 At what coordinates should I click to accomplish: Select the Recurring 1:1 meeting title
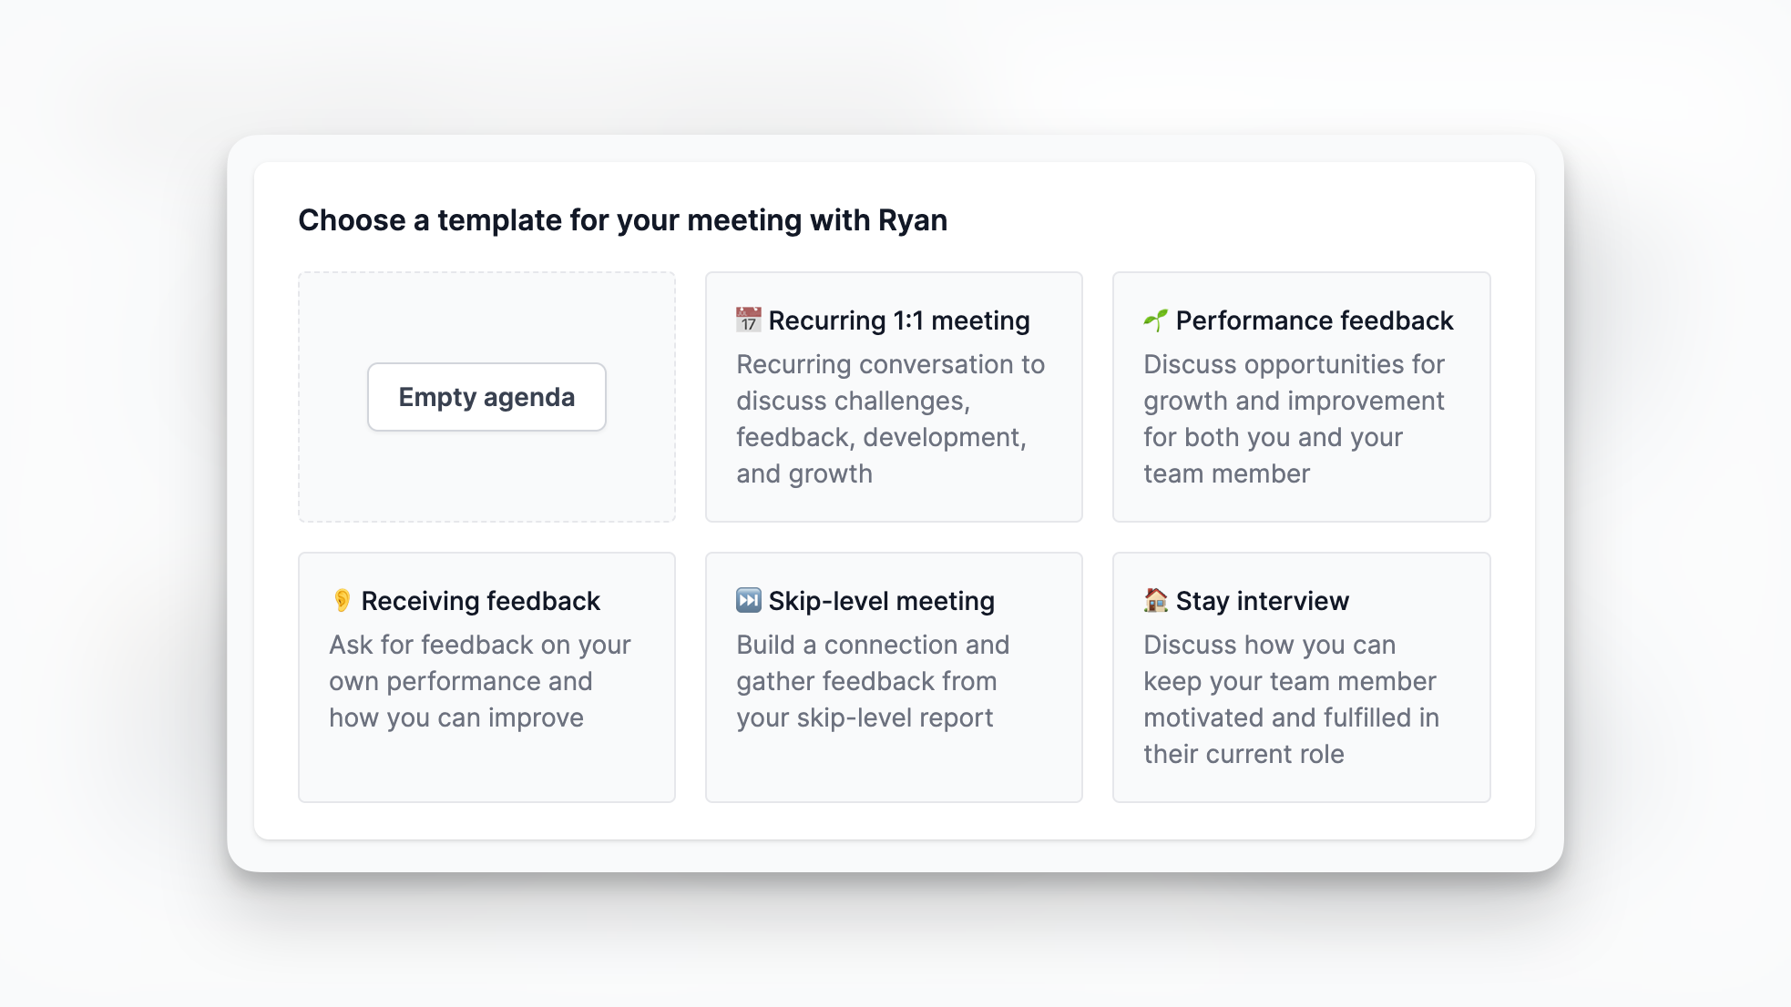tap(898, 320)
